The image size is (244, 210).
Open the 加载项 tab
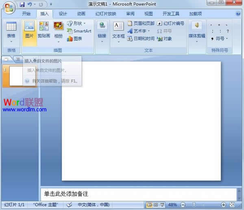tap(196, 14)
